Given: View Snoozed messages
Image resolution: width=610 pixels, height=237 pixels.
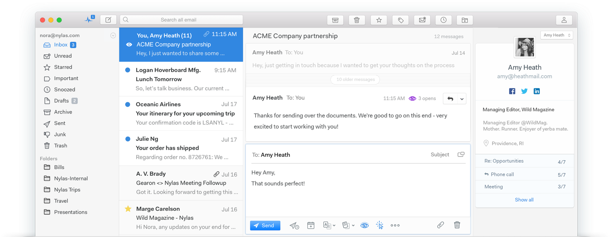Looking at the screenshot, I should 60,90.
